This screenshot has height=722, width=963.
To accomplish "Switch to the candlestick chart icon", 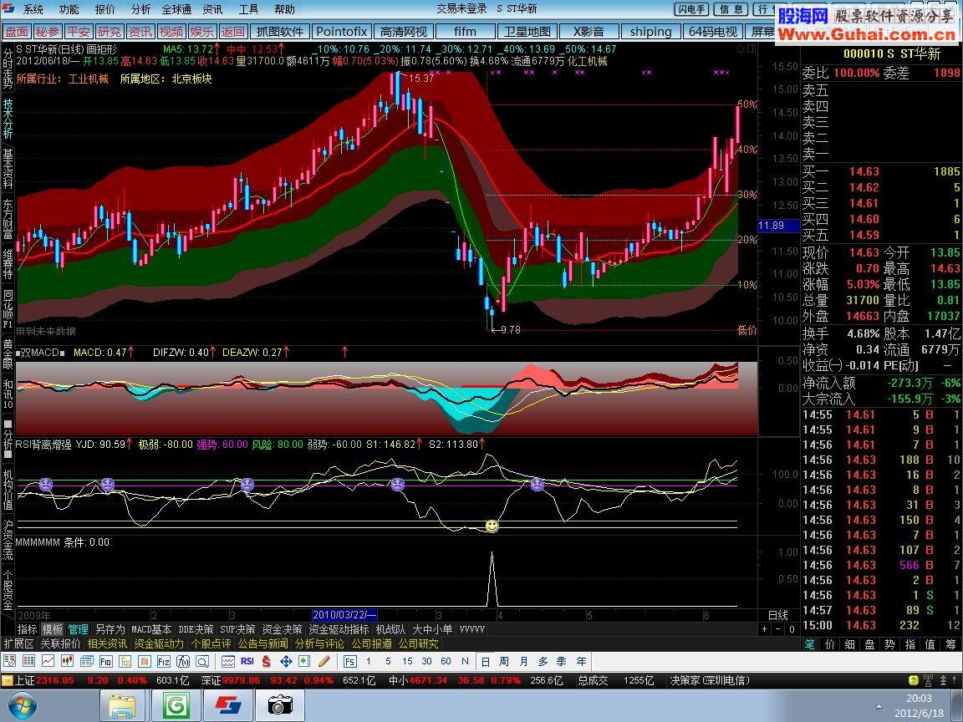I will pyautogui.click(x=67, y=661).
